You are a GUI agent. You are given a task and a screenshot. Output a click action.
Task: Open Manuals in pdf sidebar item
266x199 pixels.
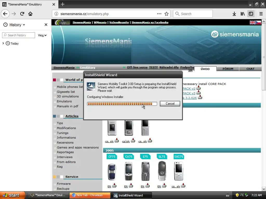(67, 106)
